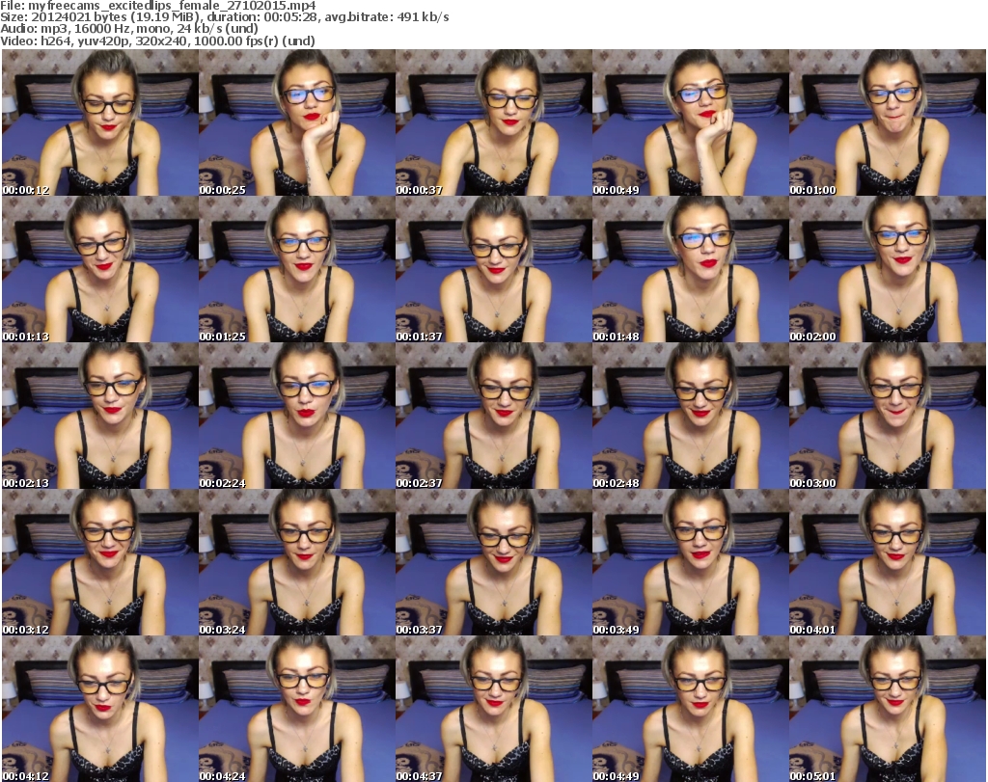The height and width of the screenshot is (782, 988).
Task: Select the thumbnail frame stamped 00:03:37
Action: (494, 563)
